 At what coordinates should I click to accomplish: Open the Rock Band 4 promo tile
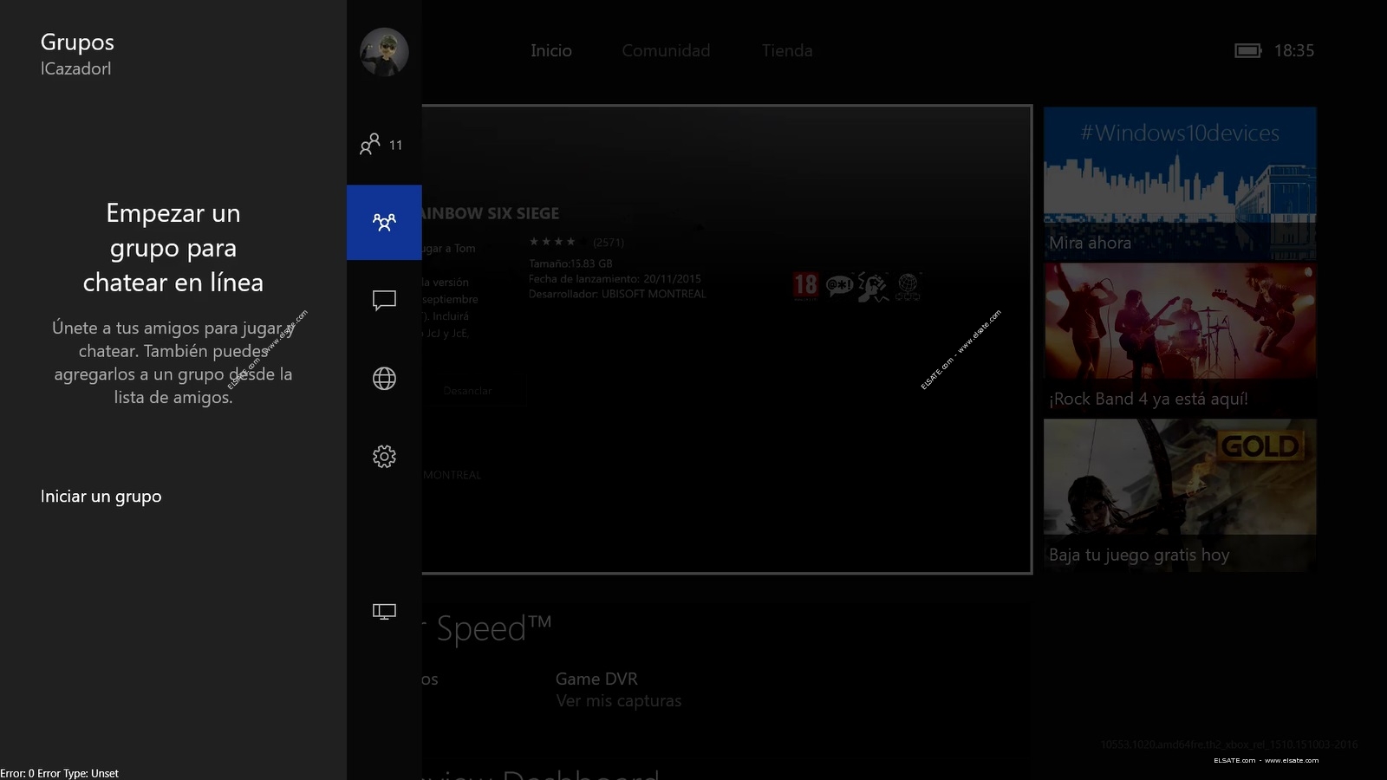pyautogui.click(x=1180, y=339)
